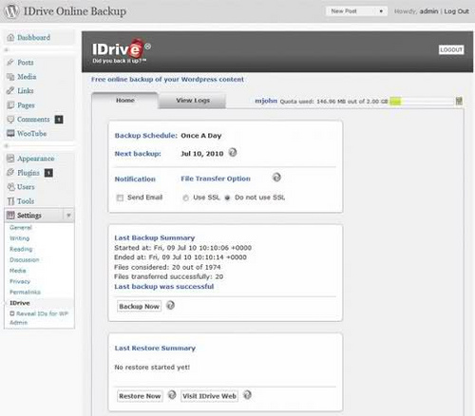Viewport: 475px width, 416px height.
Task: Open the New Post dropdown arrow
Action: 381,11
